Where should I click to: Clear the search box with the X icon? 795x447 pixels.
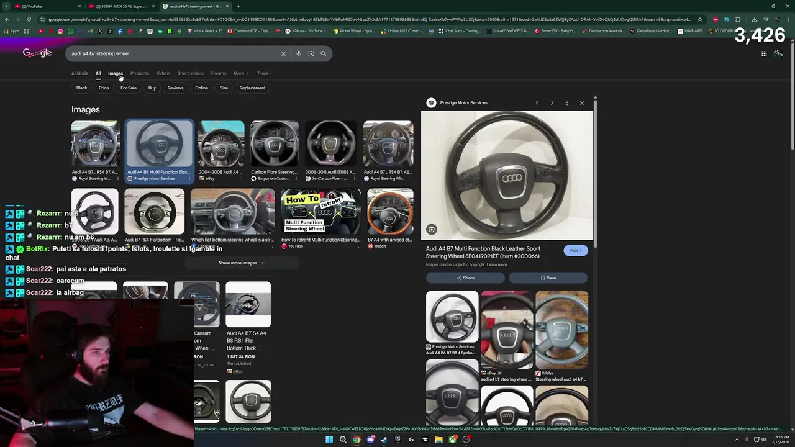click(x=283, y=53)
